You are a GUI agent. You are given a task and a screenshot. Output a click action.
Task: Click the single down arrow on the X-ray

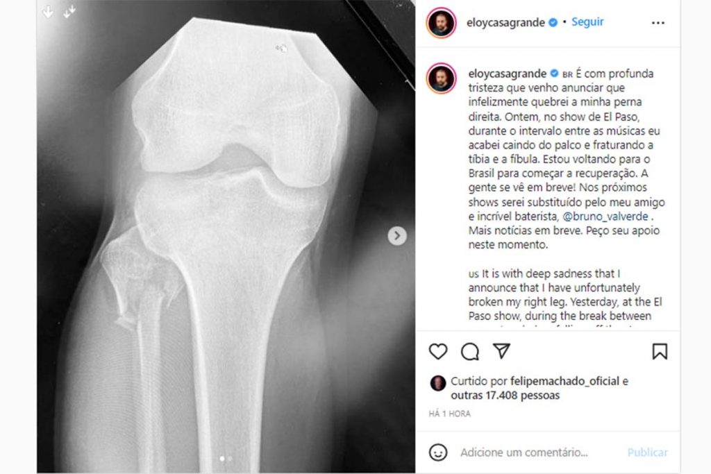(x=48, y=12)
